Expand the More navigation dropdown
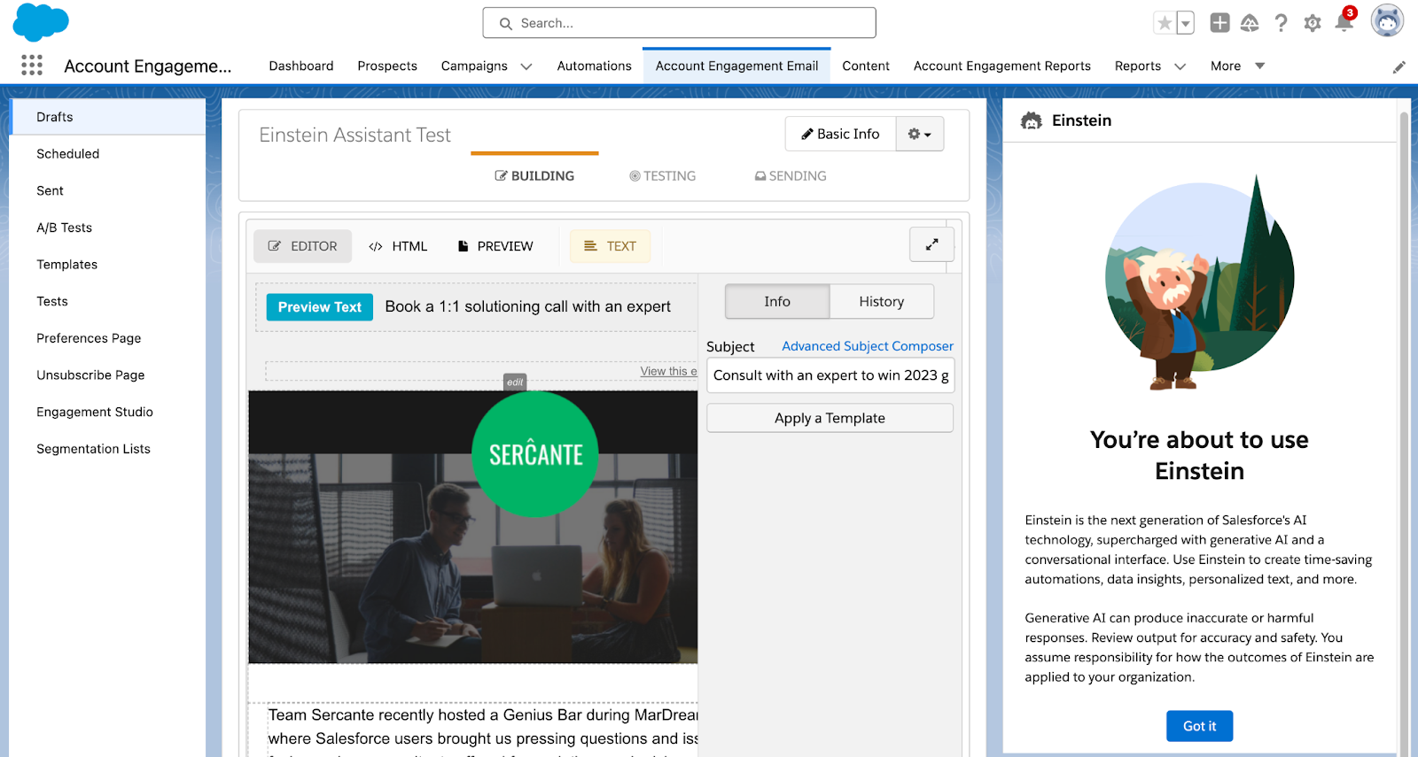Image resolution: width=1418 pixels, height=757 pixels. pyautogui.click(x=1237, y=66)
